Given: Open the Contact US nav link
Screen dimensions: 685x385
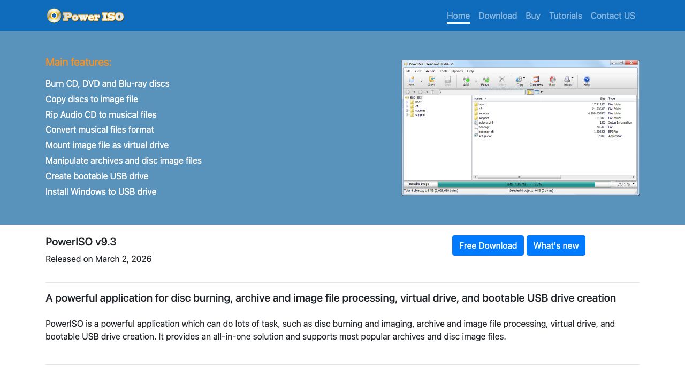Looking at the screenshot, I should pos(613,16).
